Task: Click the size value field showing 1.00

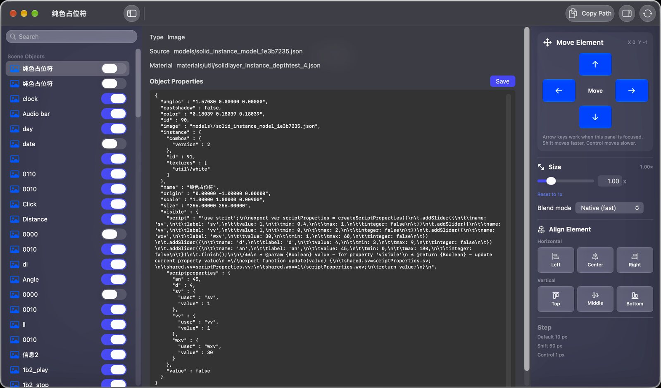Action: pos(610,181)
